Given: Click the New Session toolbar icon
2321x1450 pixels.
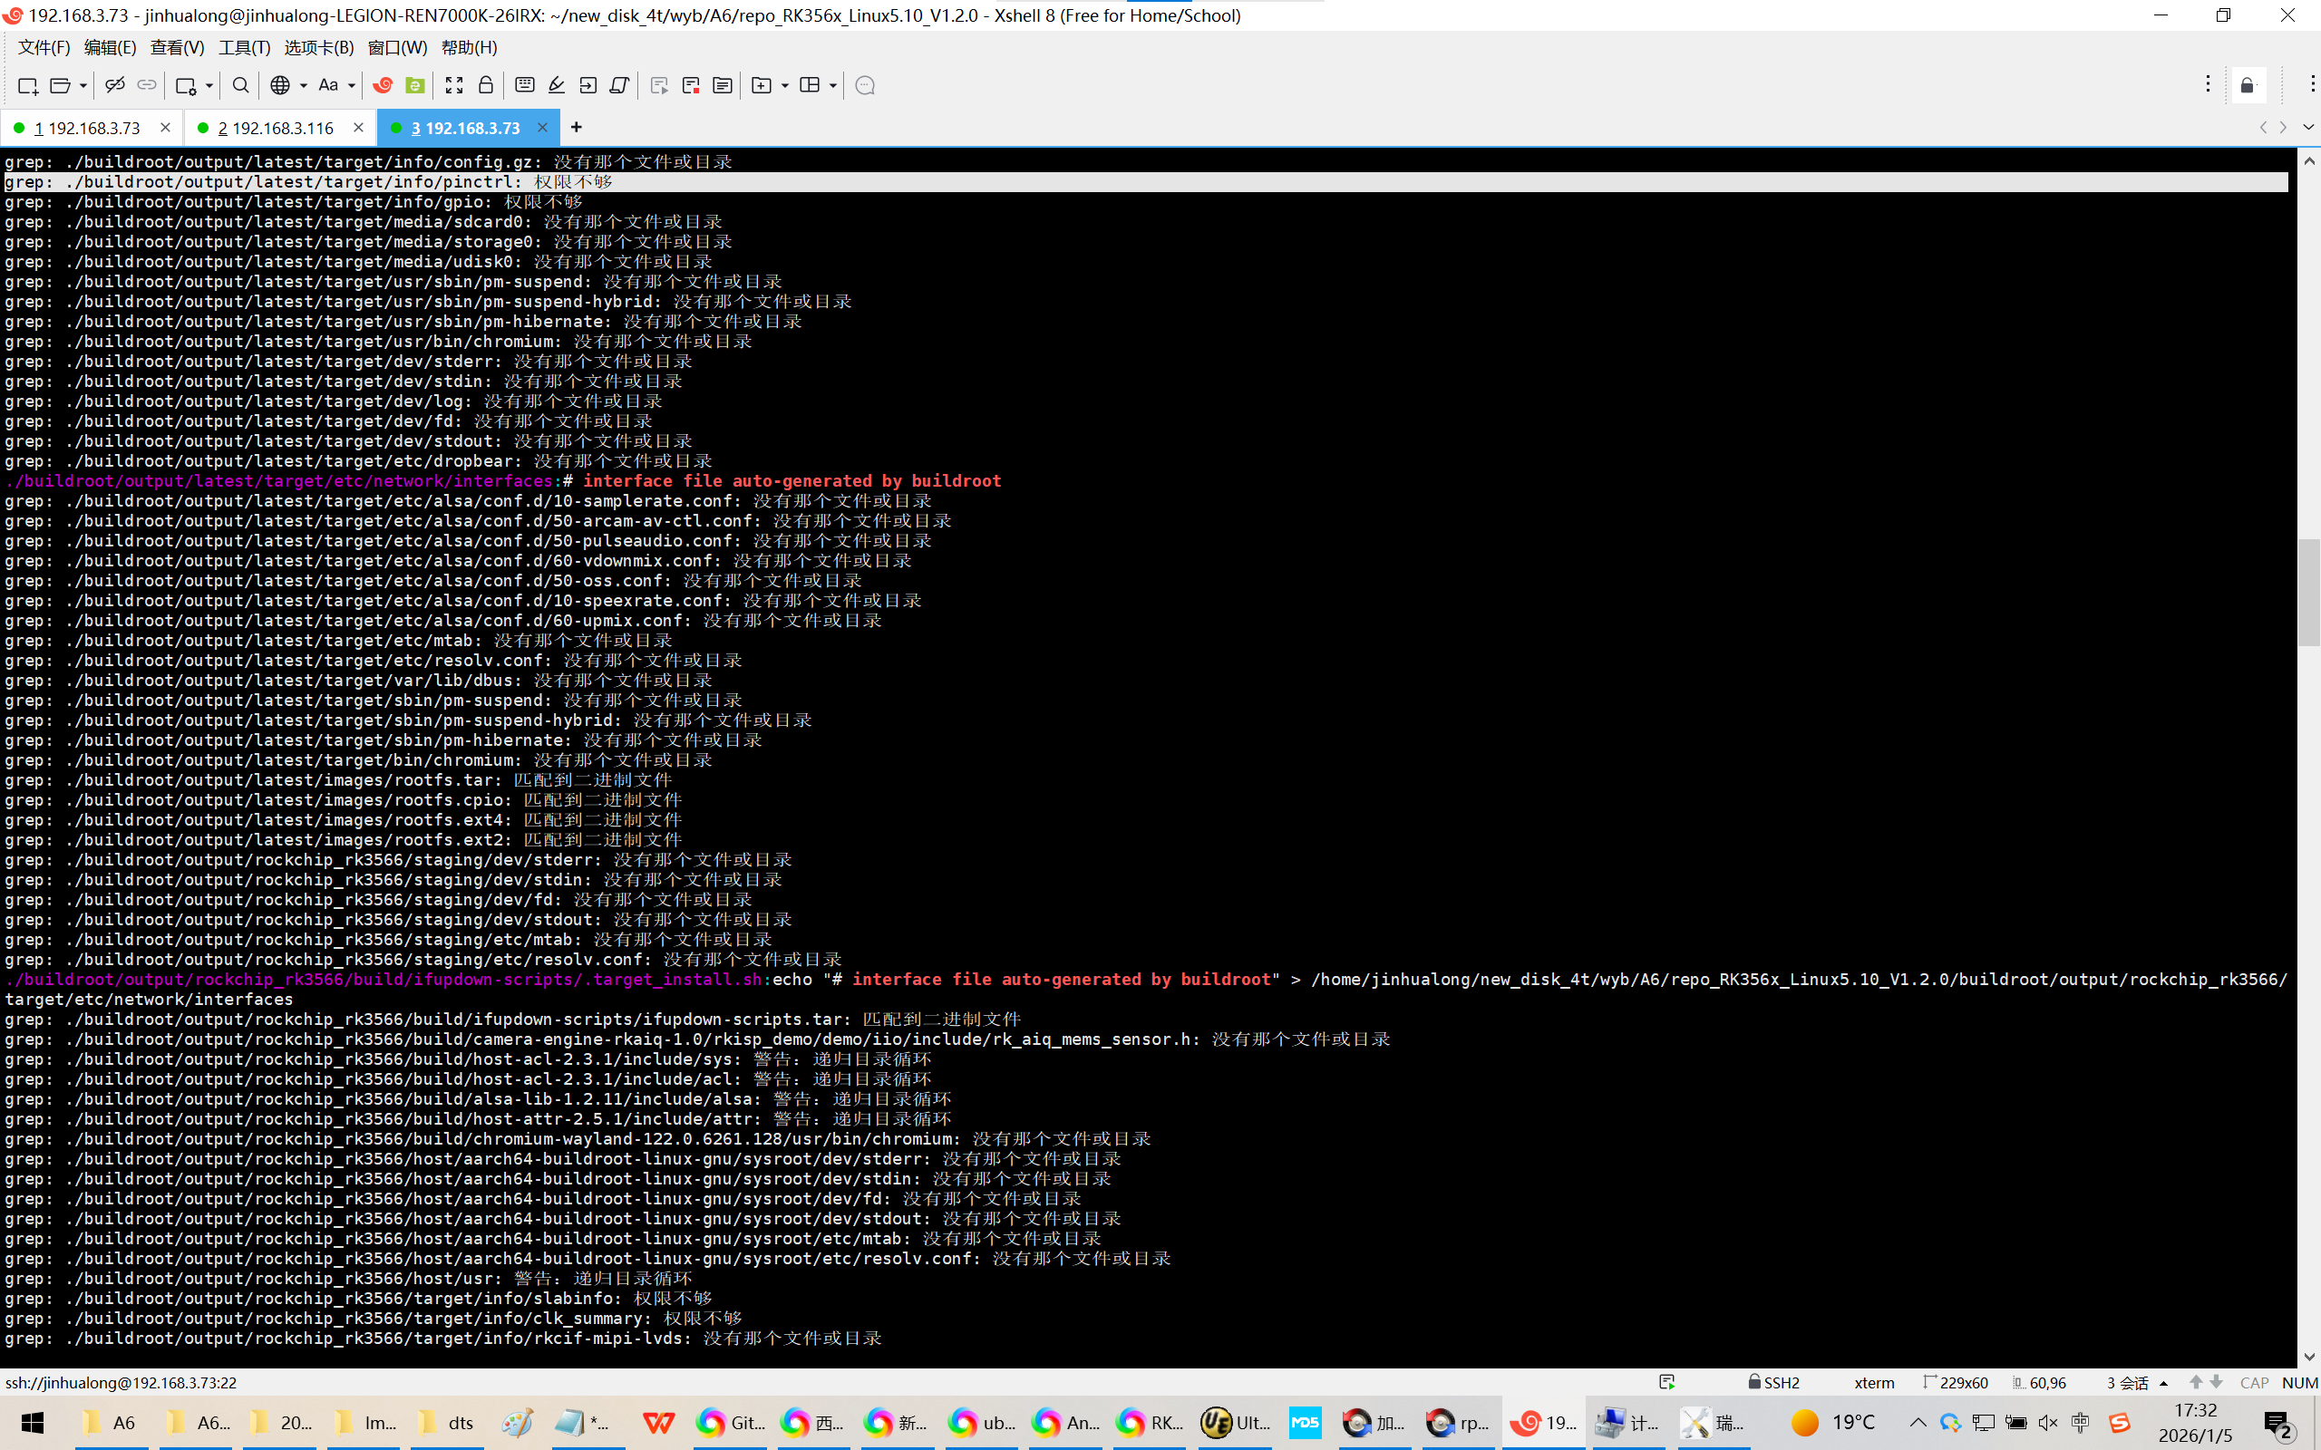Looking at the screenshot, I should coord(28,85).
